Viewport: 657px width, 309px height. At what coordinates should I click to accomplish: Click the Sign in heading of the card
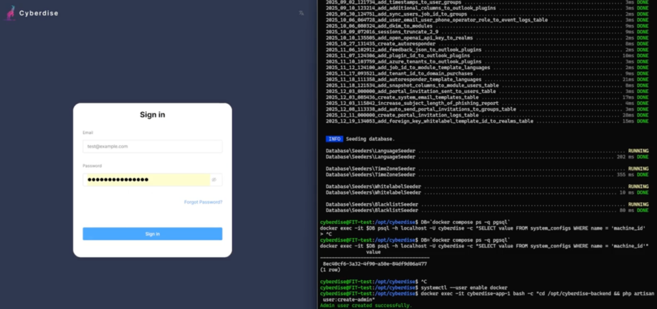tap(152, 115)
